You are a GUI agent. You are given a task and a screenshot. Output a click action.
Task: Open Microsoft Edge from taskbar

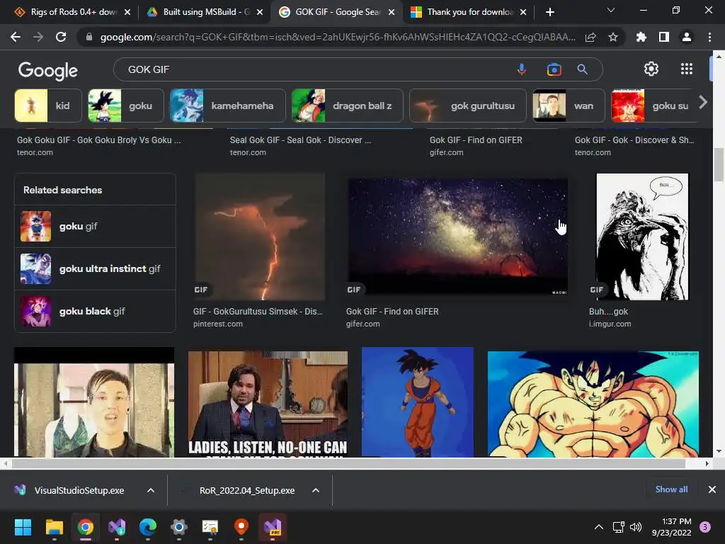click(148, 527)
